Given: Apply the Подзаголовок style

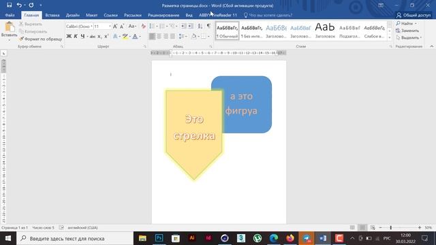Looking at the screenshot, I should click(349, 31).
